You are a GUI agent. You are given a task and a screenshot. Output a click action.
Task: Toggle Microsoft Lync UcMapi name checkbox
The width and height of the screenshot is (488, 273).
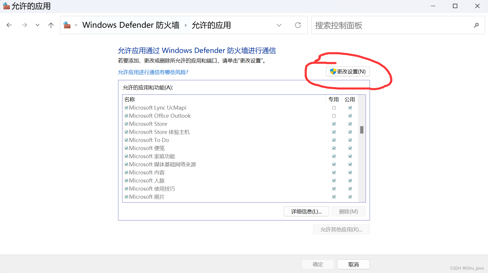pyautogui.click(x=126, y=108)
